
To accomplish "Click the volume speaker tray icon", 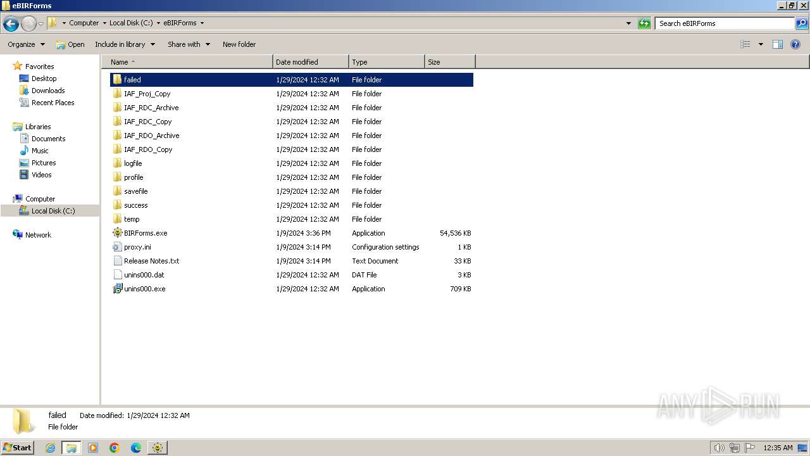I will (x=719, y=448).
